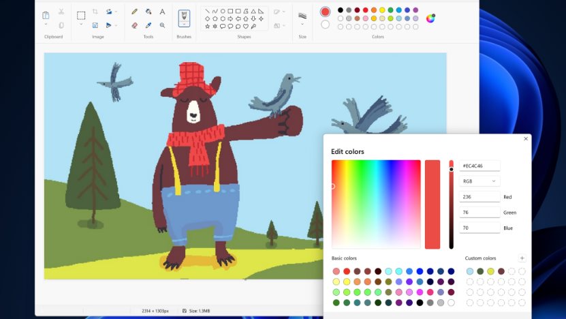566x319 pixels.
Task: Open the Edit colors rainbow wheel
Action: tap(430, 18)
